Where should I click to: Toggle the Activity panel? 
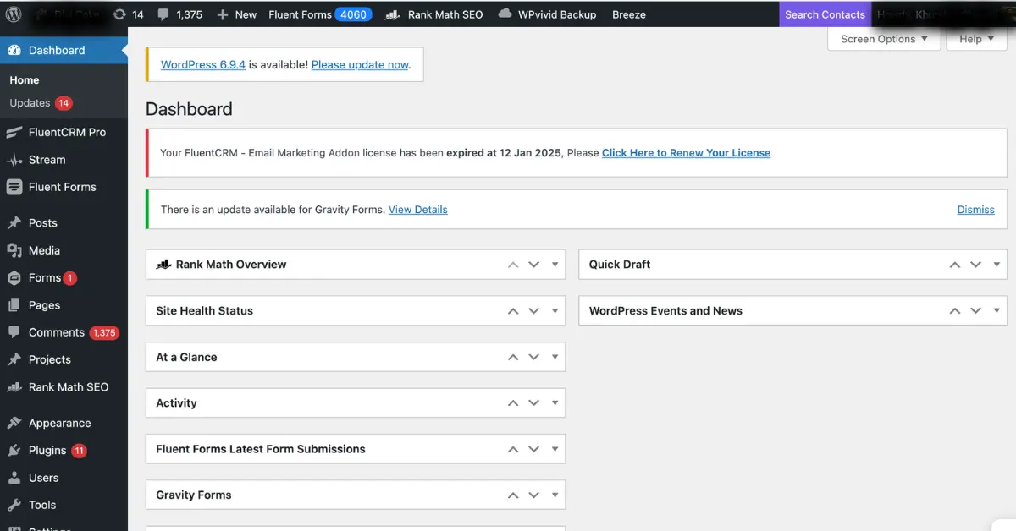pos(555,403)
